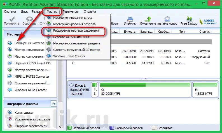Click the Копия диска icon
This screenshot has width=222, height=133.
pos(10,112)
